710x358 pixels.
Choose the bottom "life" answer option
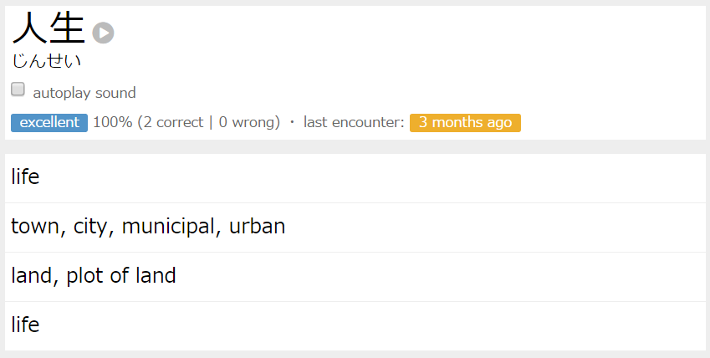click(x=25, y=325)
